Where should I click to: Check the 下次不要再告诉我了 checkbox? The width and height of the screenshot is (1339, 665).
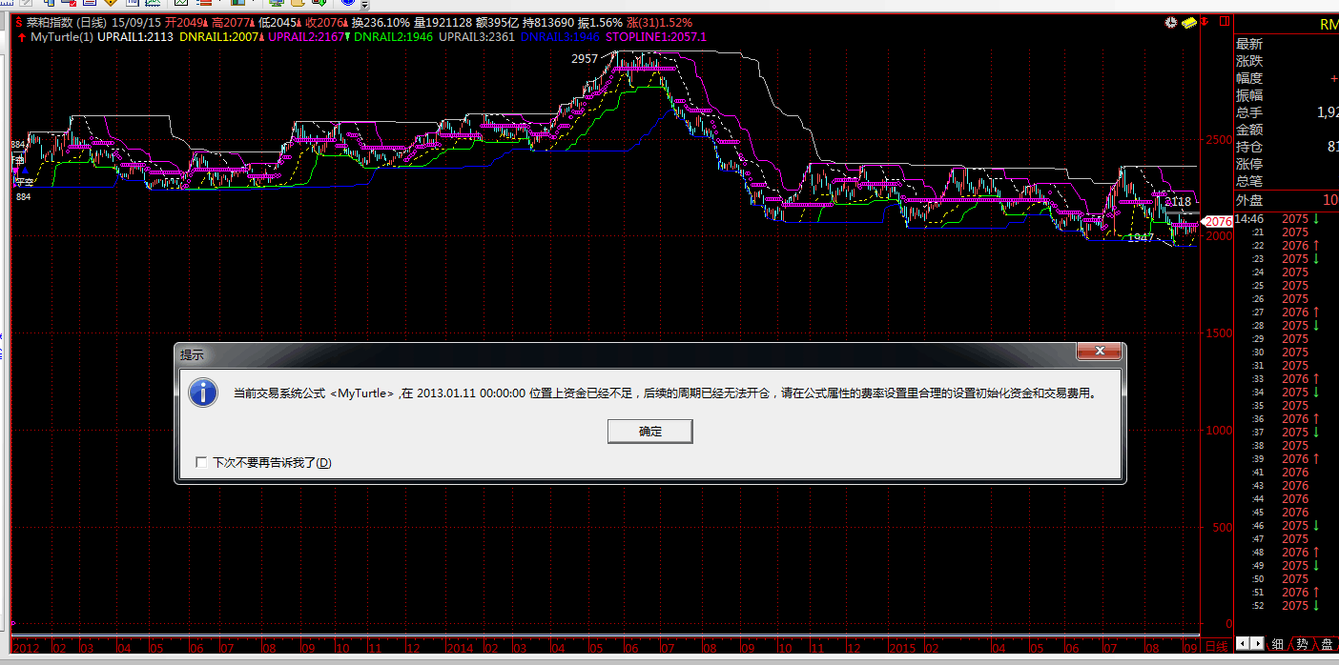click(x=201, y=462)
